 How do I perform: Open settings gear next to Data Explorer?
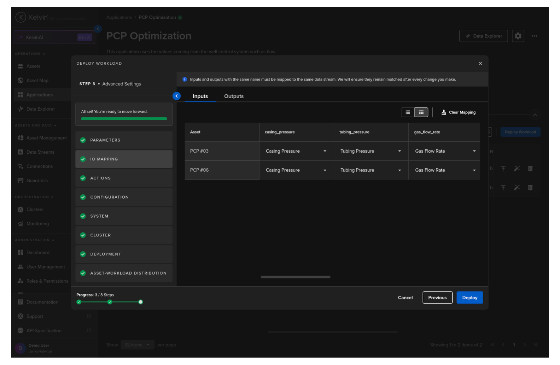click(518, 36)
